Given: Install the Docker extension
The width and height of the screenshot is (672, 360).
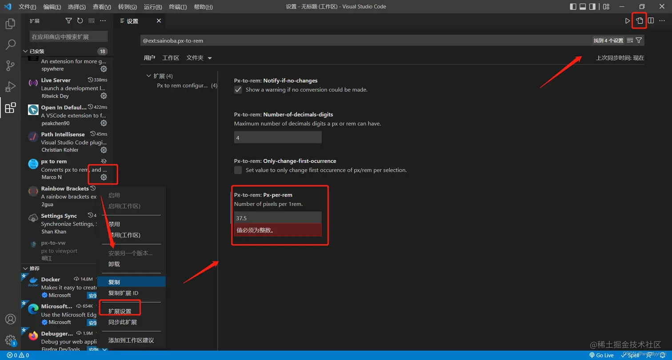Looking at the screenshot, I should (92, 296).
